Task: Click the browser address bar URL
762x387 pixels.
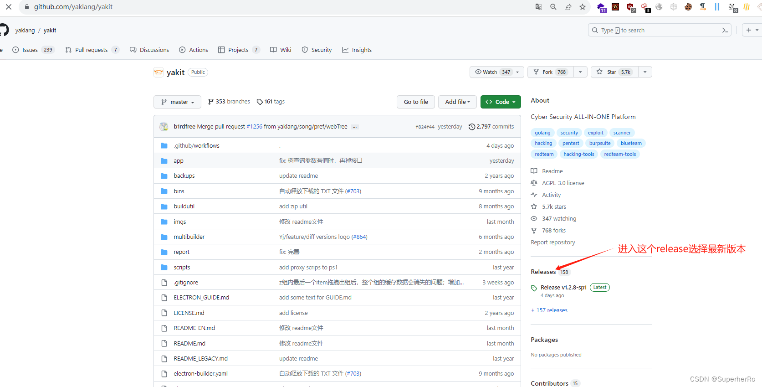Action: (73, 7)
